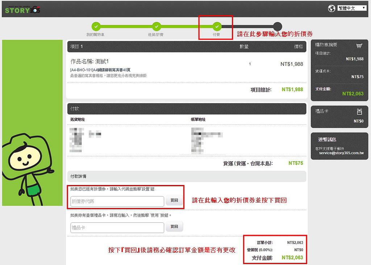Click the 送貨/計費 step checkmark circle

click(x=156, y=26)
